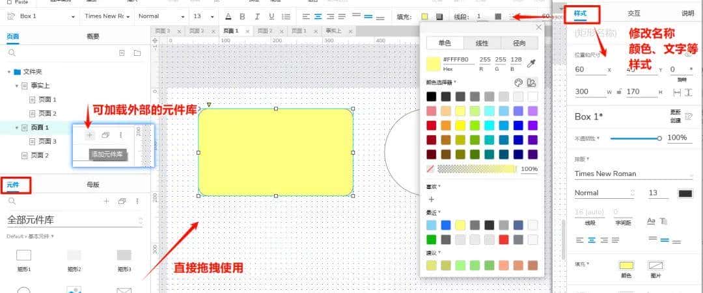Open the 全部元件库 library dropdown
This screenshot has height=293, width=703.
[x=74, y=220]
